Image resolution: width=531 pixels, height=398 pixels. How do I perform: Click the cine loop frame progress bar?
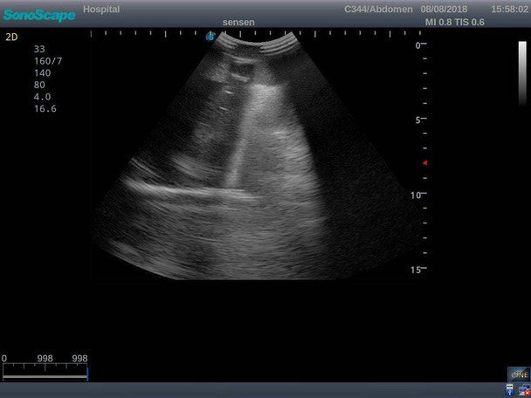point(45,376)
